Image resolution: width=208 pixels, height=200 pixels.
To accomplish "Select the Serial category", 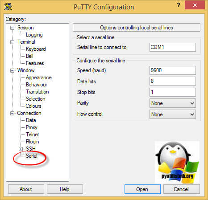I will (x=32, y=156).
